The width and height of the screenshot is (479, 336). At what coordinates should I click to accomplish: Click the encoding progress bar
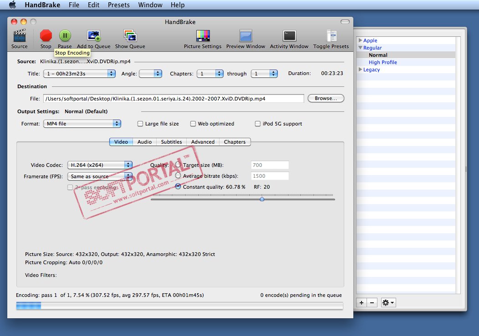pyautogui.click(x=179, y=306)
